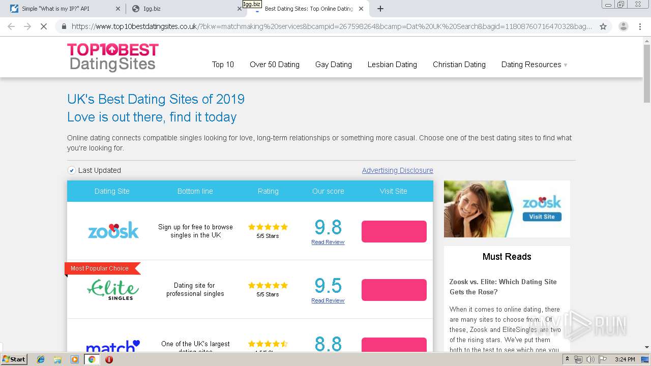Screen dimensions: 651x366
Task: Close the 'What is my IP' tab
Action: point(118,9)
